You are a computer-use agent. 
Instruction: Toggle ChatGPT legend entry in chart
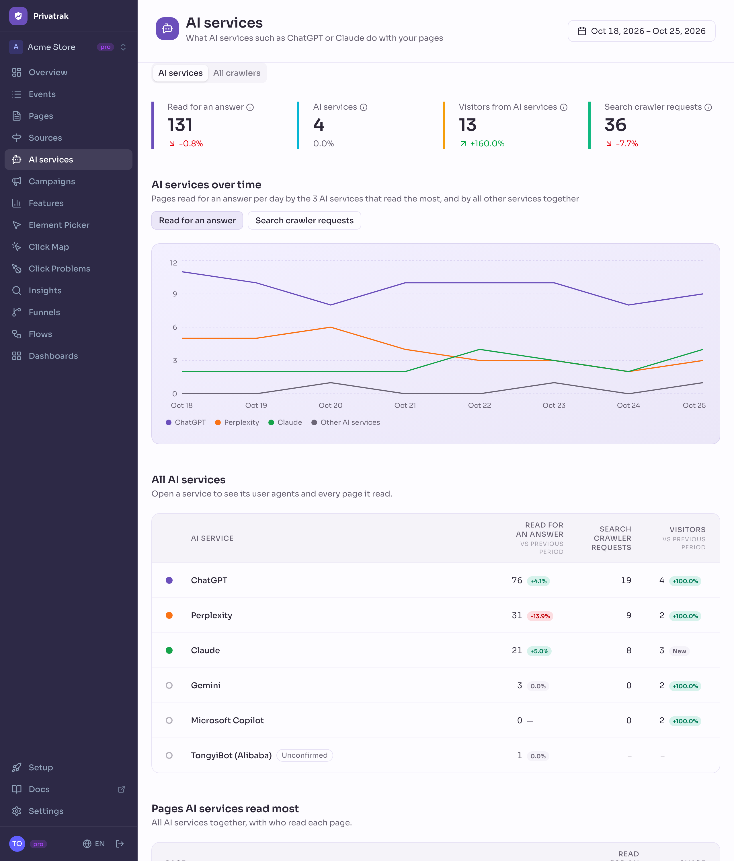tap(186, 422)
